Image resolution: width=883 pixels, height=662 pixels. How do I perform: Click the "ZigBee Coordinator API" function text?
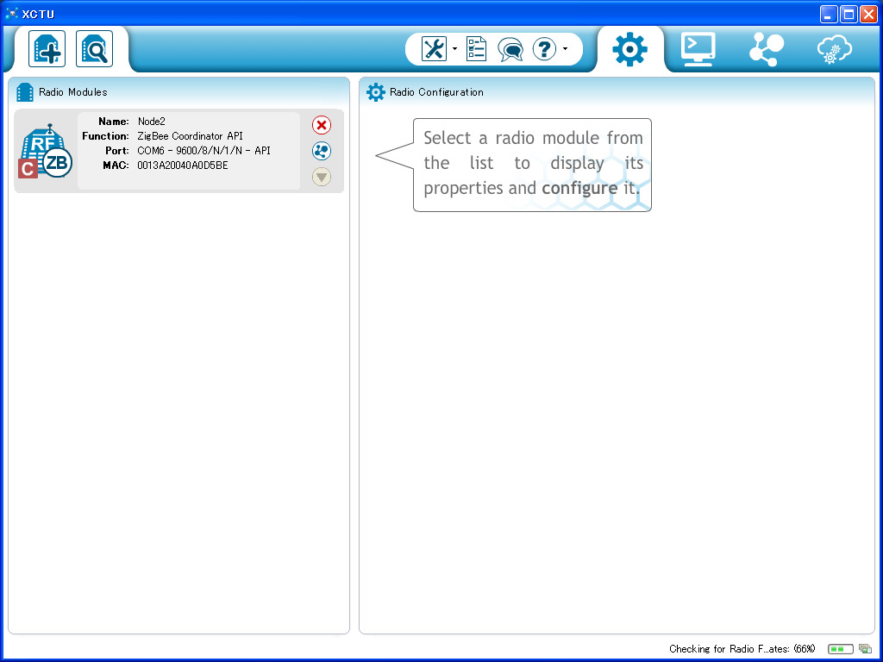(x=191, y=136)
